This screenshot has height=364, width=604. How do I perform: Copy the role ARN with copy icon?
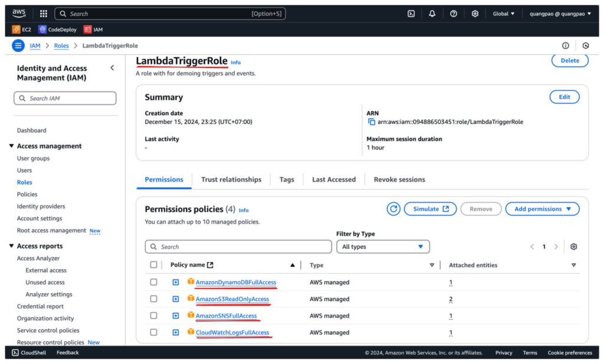click(x=372, y=122)
